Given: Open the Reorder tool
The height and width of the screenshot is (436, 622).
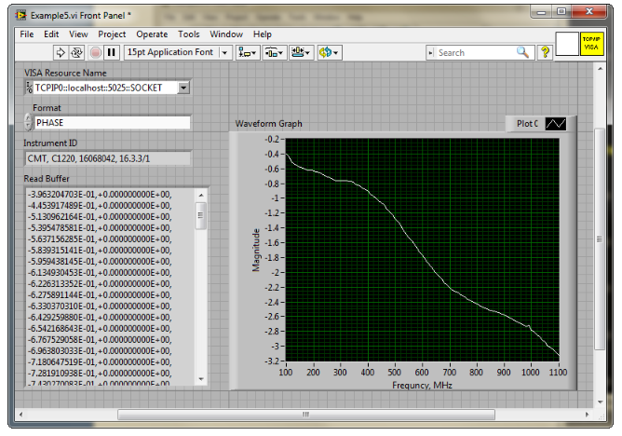Looking at the screenshot, I should tap(330, 52).
